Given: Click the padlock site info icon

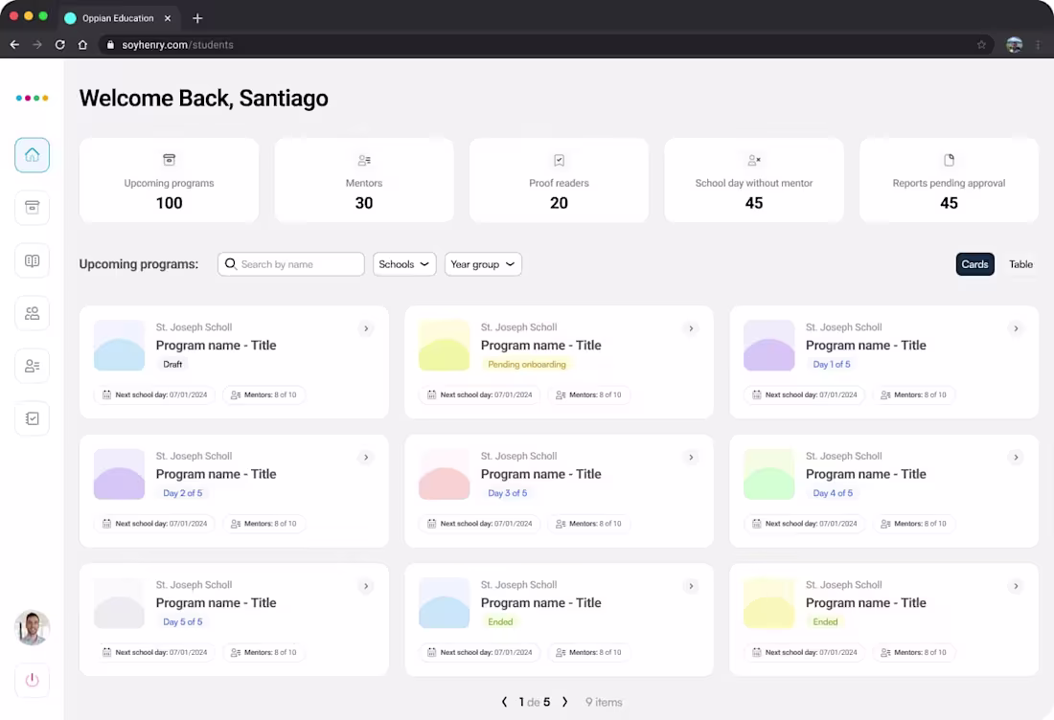Looking at the screenshot, I should (110, 44).
